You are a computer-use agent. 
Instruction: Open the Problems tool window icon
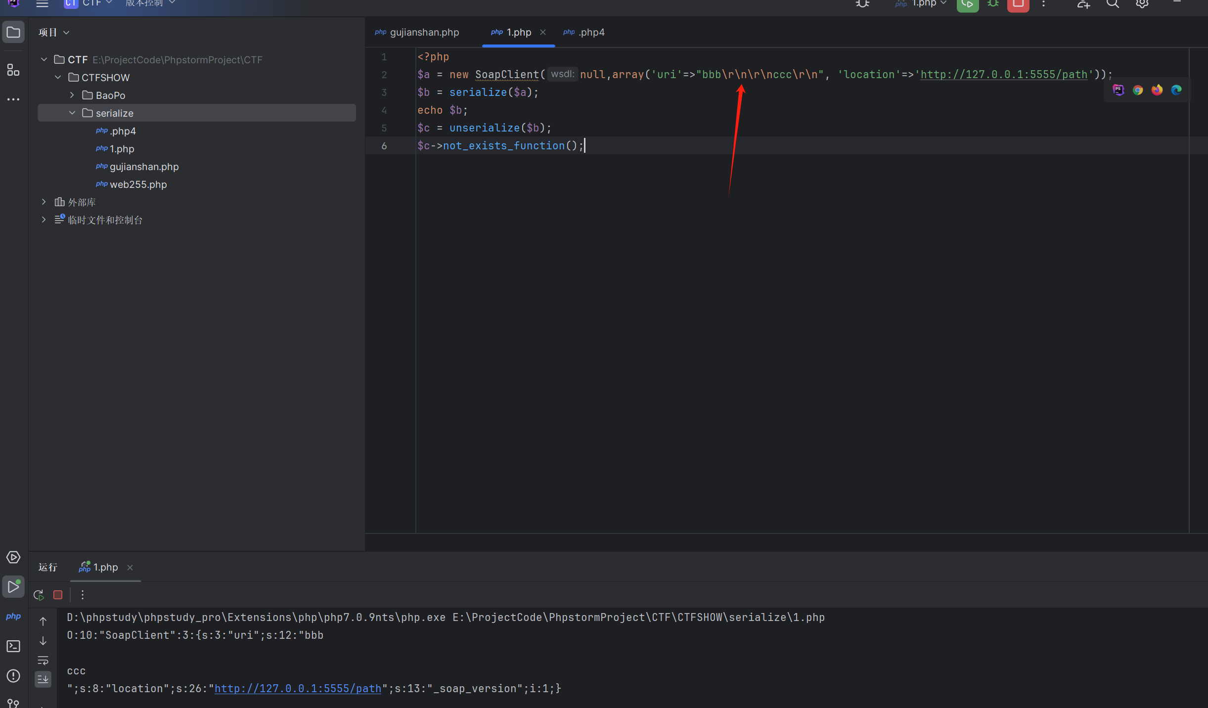13,676
